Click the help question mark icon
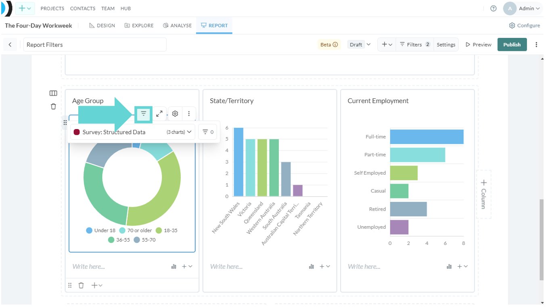 point(493,8)
